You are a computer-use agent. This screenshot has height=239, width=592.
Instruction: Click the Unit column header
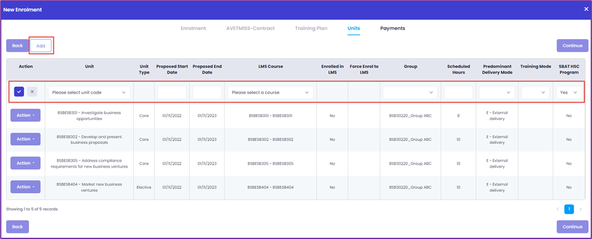point(89,66)
